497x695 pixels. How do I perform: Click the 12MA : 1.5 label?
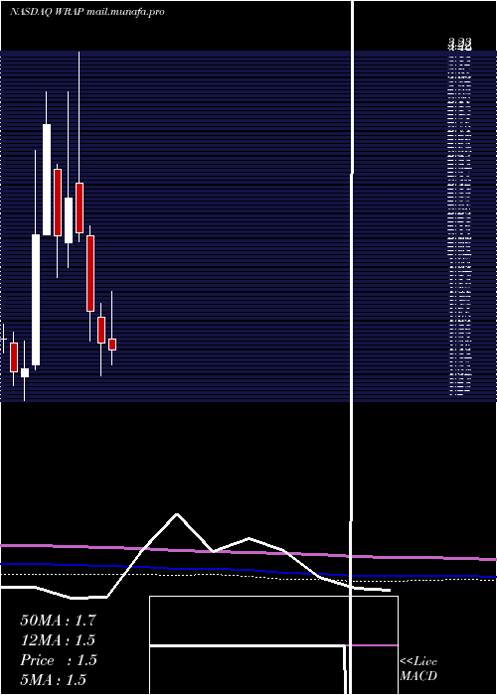pos(58,640)
